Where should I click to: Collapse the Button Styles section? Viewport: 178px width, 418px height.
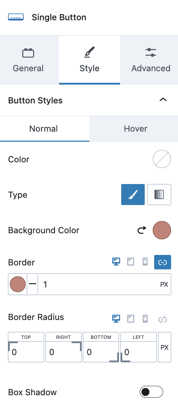coord(163,100)
